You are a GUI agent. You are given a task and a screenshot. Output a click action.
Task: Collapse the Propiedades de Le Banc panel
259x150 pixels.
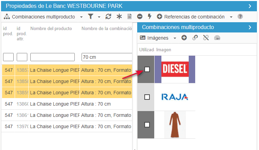(x=250, y=6)
